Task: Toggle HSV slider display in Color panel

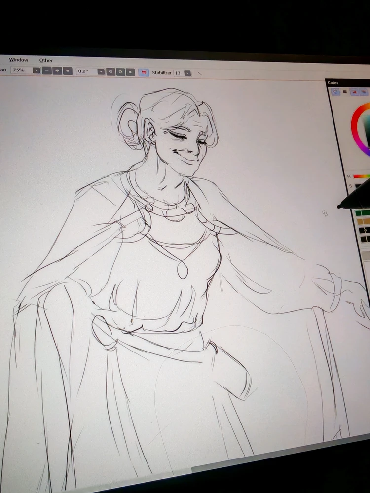Action: pyautogui.click(x=354, y=92)
